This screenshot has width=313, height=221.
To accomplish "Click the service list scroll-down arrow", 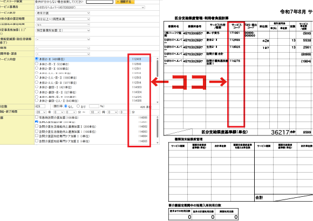I will pos(158,102).
